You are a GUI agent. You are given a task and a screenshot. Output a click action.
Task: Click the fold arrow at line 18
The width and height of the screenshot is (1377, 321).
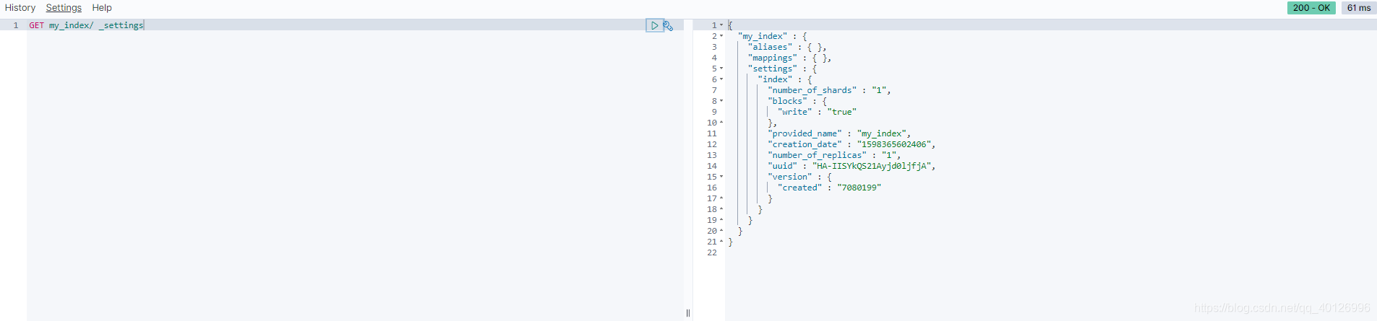pyautogui.click(x=721, y=209)
